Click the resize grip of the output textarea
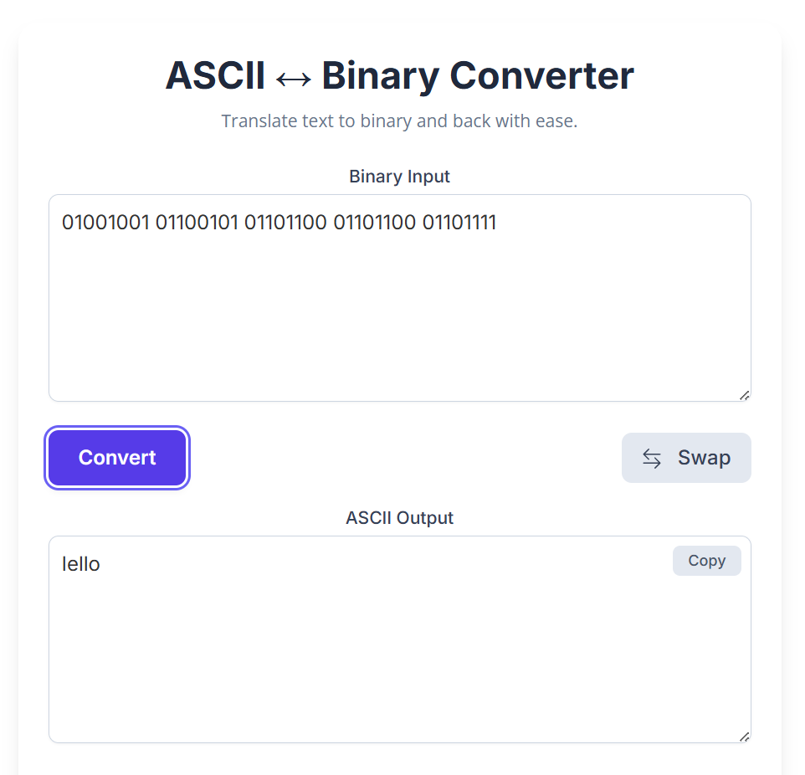Screen dimensions: 805x775 [744, 737]
